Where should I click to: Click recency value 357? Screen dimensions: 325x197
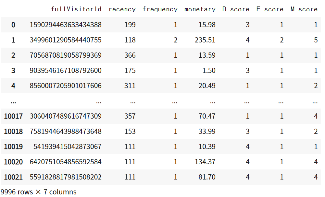click(x=130, y=116)
